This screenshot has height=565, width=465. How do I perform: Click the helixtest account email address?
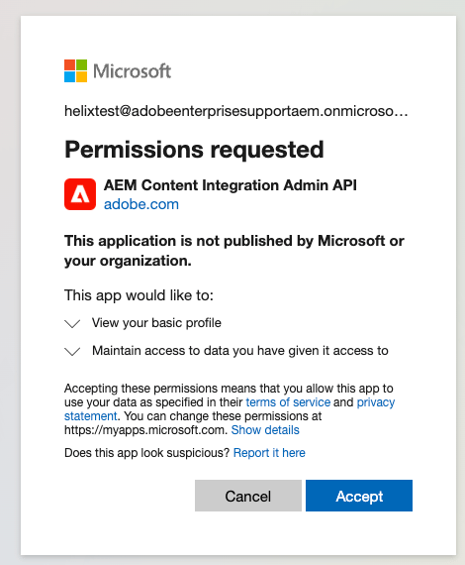point(236,111)
